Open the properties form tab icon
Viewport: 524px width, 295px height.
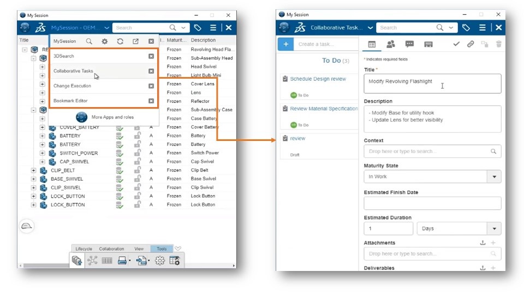point(372,44)
